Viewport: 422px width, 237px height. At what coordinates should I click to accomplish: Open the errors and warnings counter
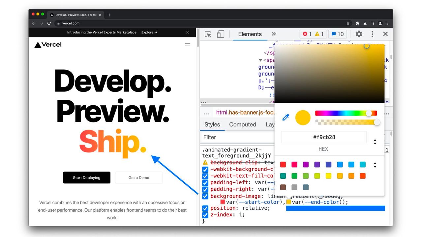[x=314, y=34]
